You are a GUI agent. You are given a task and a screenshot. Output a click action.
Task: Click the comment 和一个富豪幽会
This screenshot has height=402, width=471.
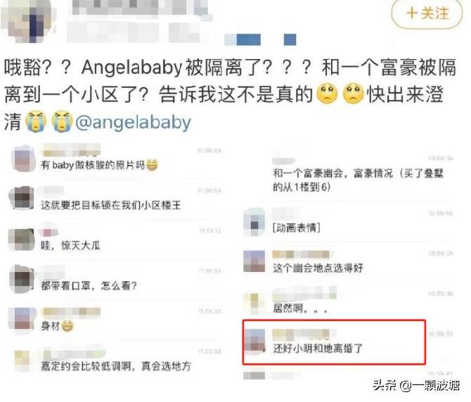tap(358, 180)
